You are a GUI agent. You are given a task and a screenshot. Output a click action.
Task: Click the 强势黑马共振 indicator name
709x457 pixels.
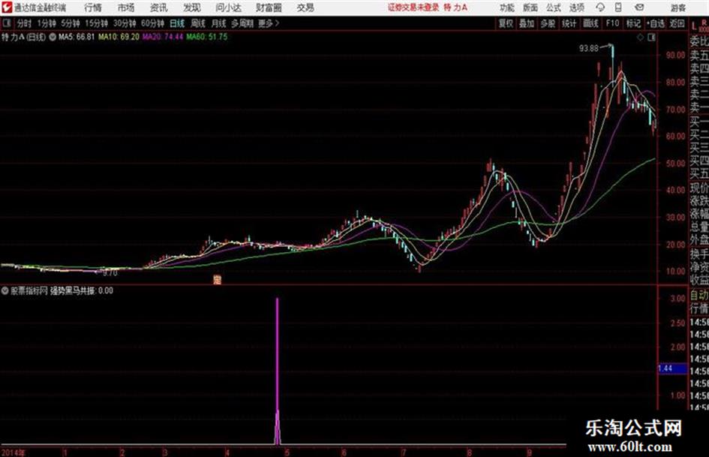click(74, 291)
